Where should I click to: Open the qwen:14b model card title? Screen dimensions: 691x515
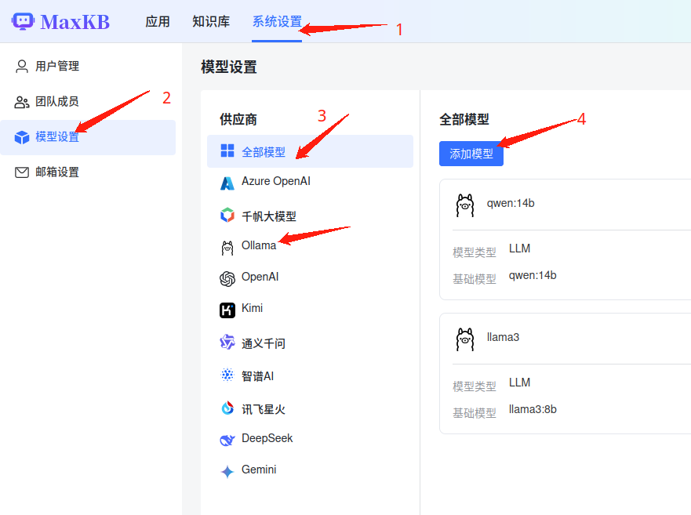(x=511, y=203)
